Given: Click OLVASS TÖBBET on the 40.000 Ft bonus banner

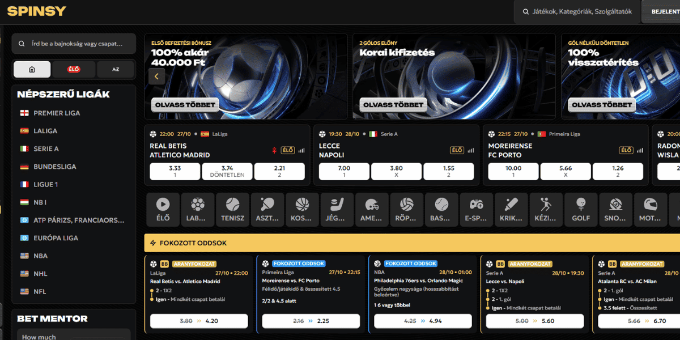Looking at the screenshot, I should 185,105.
